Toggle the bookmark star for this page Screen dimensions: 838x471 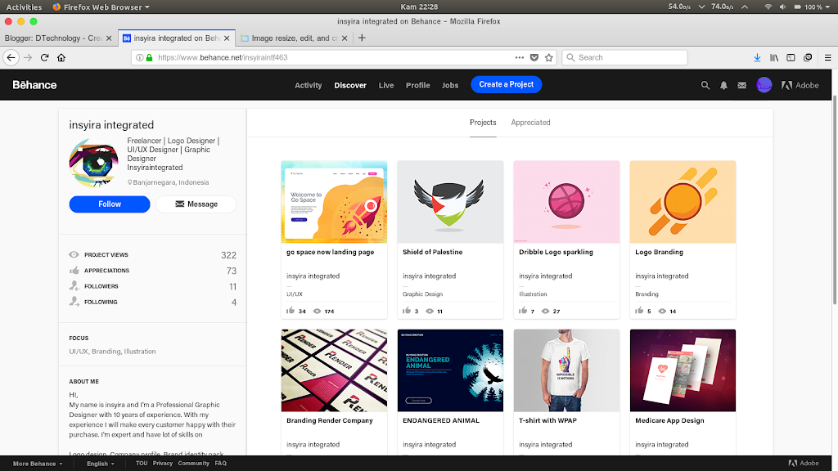pyautogui.click(x=549, y=58)
